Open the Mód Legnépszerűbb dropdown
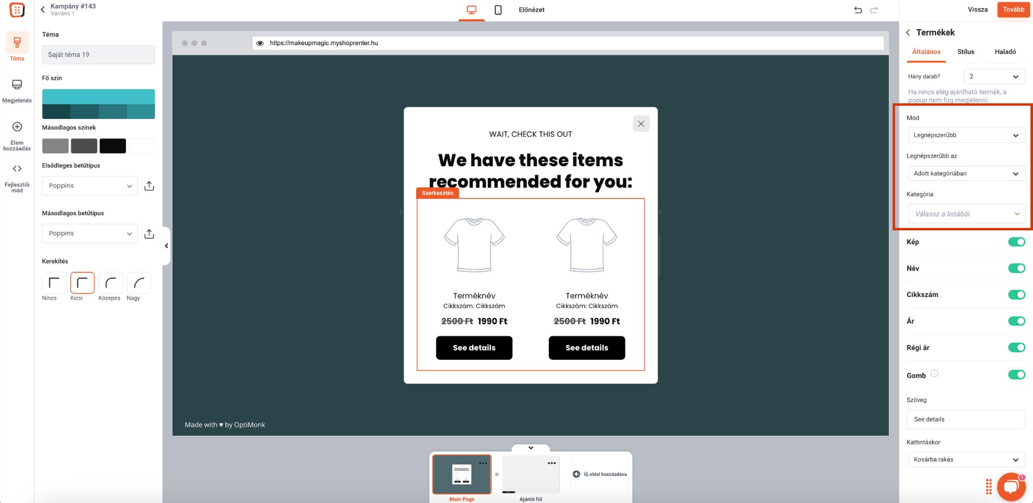 click(966, 135)
